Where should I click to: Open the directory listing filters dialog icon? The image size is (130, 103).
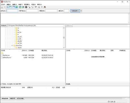36,7
